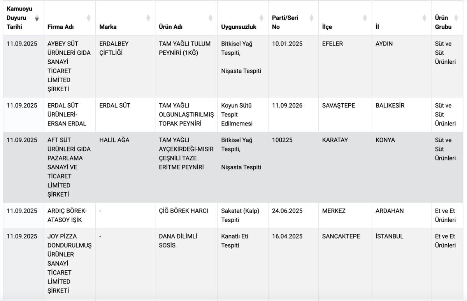Click the KONYA province cell
The image size is (467, 301).
(x=385, y=140)
